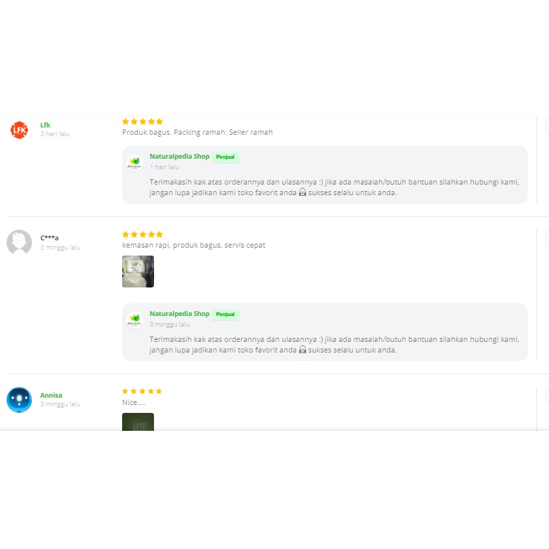Click the star rating on C***a's review
The width and height of the screenshot is (549, 549).
[x=142, y=234]
